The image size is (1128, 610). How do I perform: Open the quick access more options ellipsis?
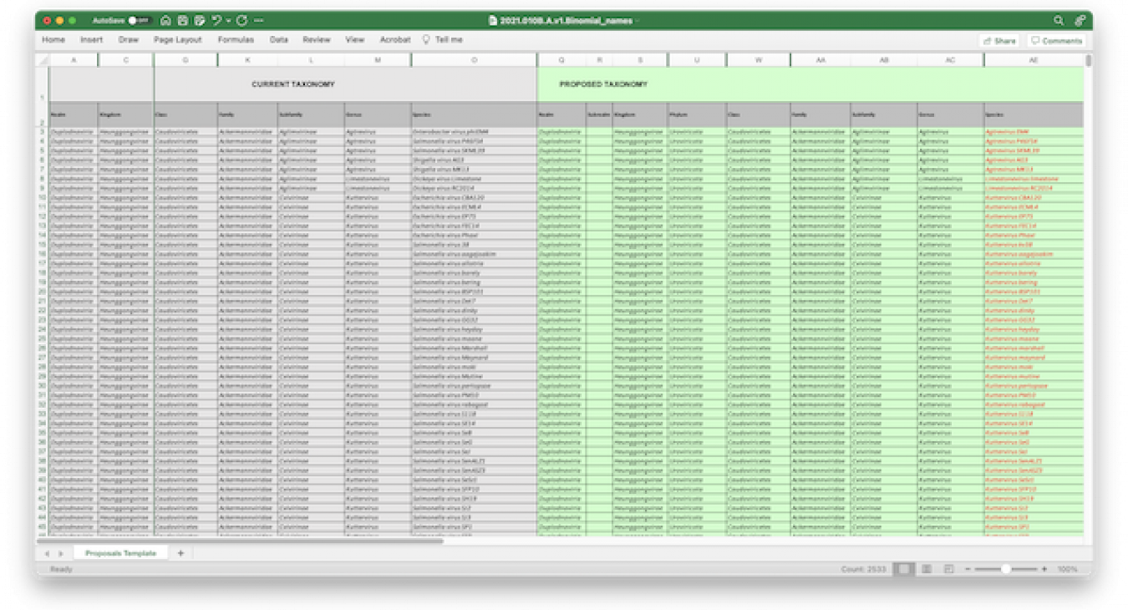coord(259,20)
